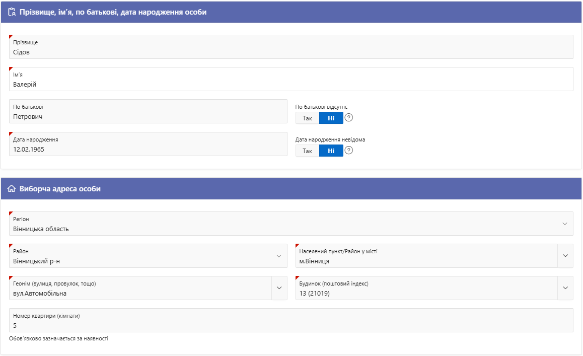583x356 pixels.
Task: Expand the Будинок dropdown arrow
Action: [x=565, y=288]
